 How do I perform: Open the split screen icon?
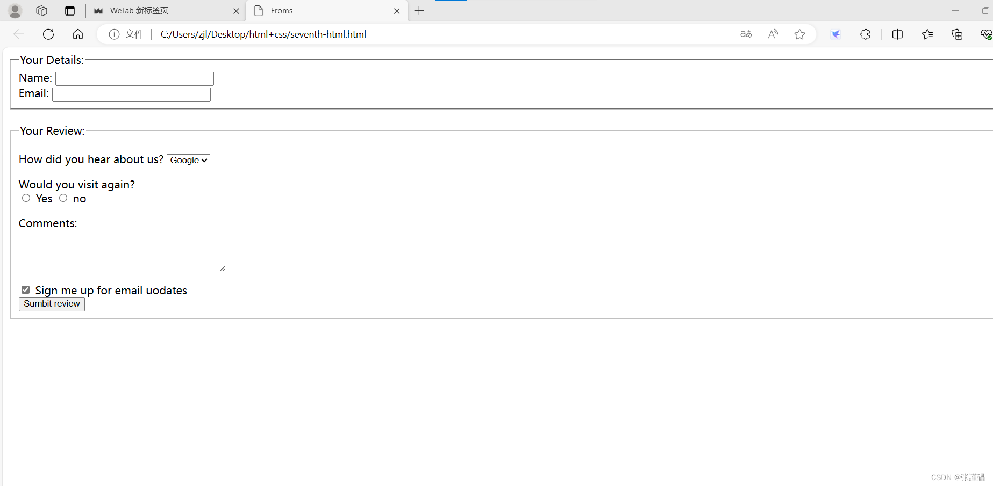click(897, 34)
